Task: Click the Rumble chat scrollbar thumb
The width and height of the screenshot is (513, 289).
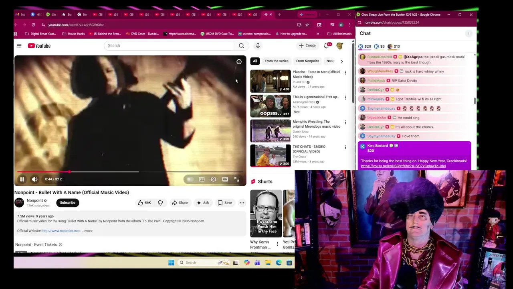Action: point(475,101)
